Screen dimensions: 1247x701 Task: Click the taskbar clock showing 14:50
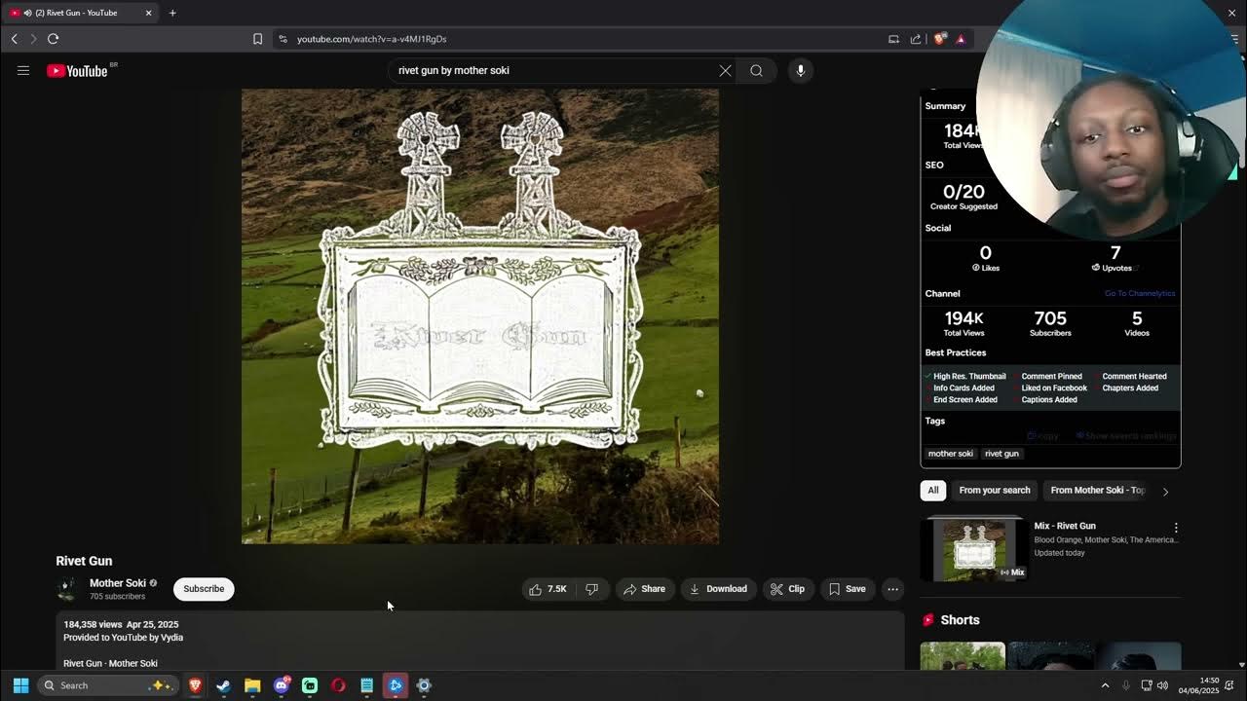(1198, 685)
